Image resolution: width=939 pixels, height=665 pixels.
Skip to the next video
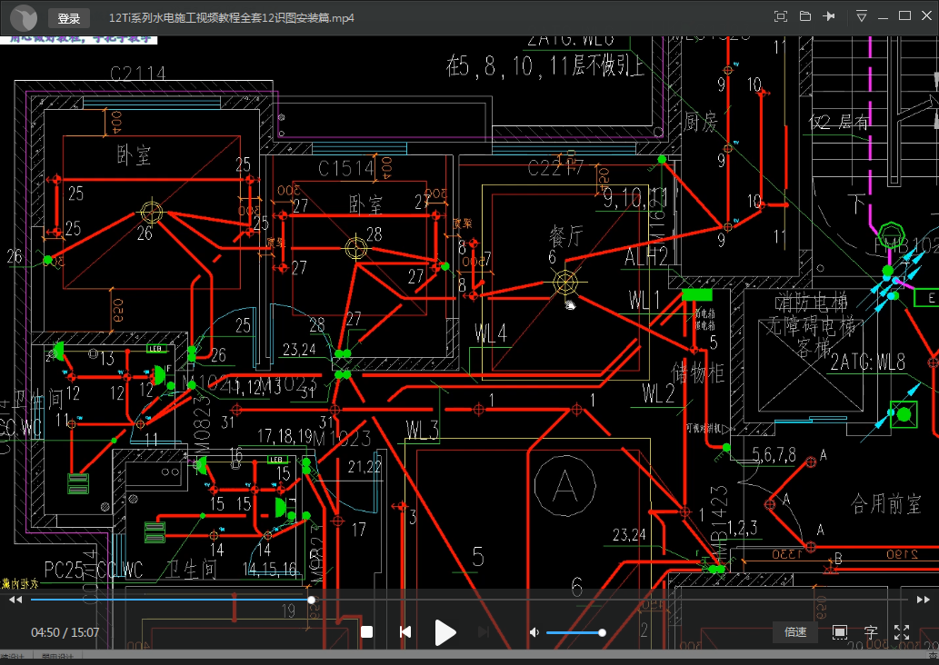coord(484,632)
